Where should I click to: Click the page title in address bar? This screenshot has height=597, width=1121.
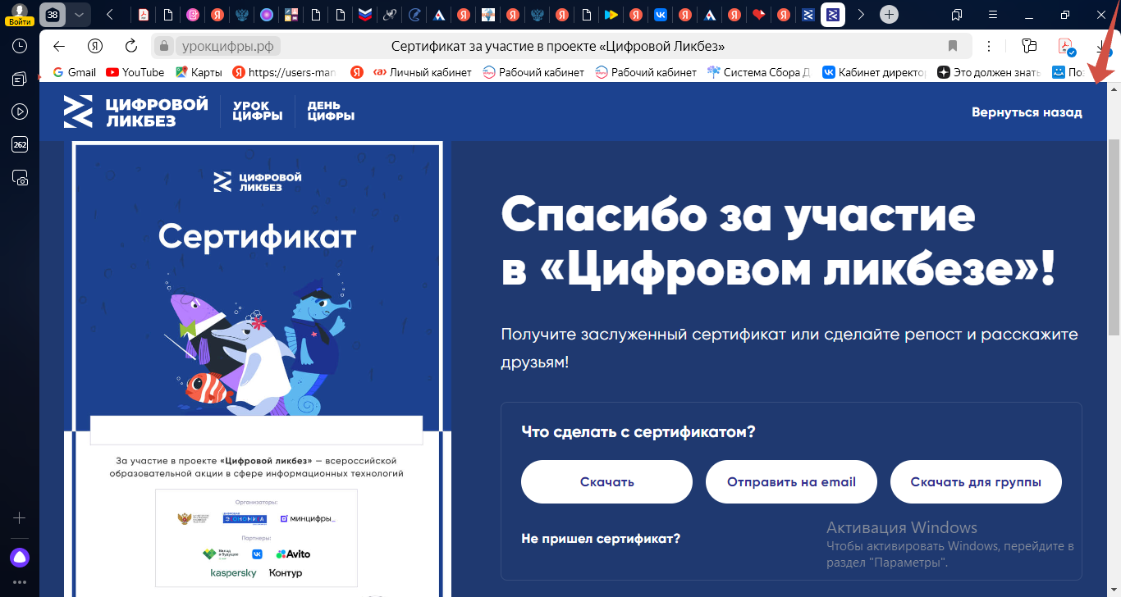point(558,46)
